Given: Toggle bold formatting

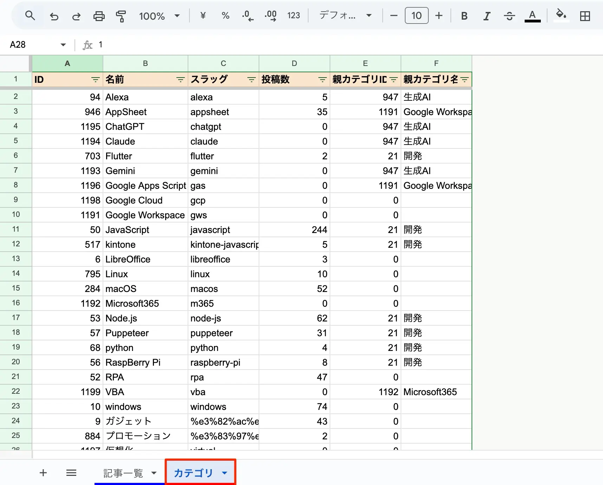Looking at the screenshot, I should point(464,16).
